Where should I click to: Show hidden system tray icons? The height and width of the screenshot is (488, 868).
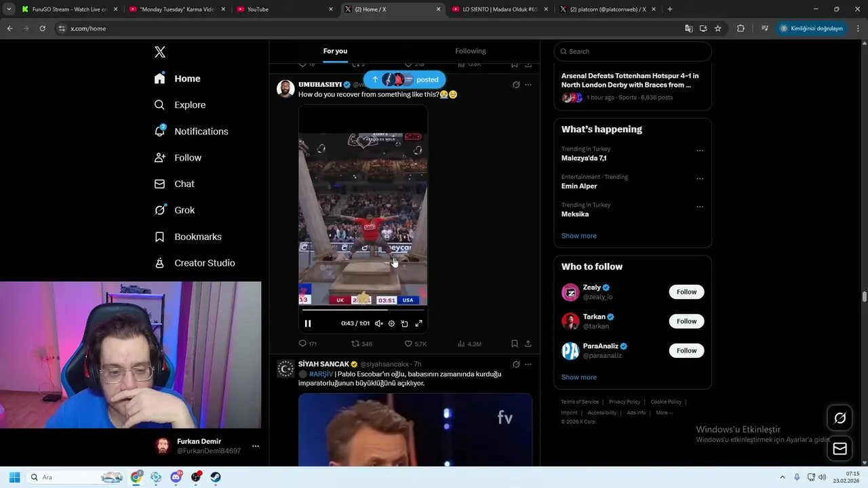click(x=782, y=477)
